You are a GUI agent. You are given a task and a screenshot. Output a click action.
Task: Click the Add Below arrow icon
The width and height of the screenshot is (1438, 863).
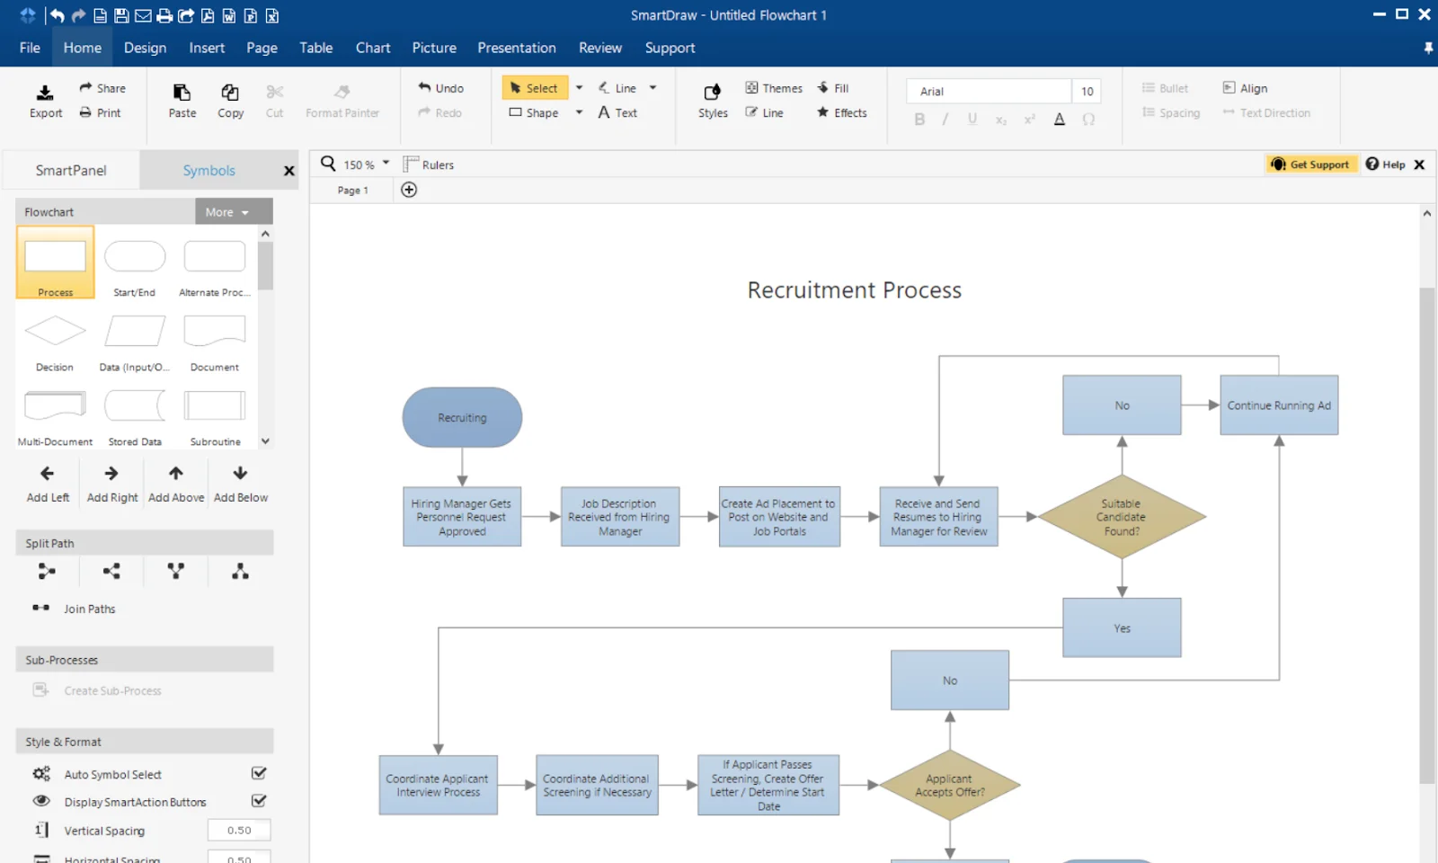coord(240,474)
